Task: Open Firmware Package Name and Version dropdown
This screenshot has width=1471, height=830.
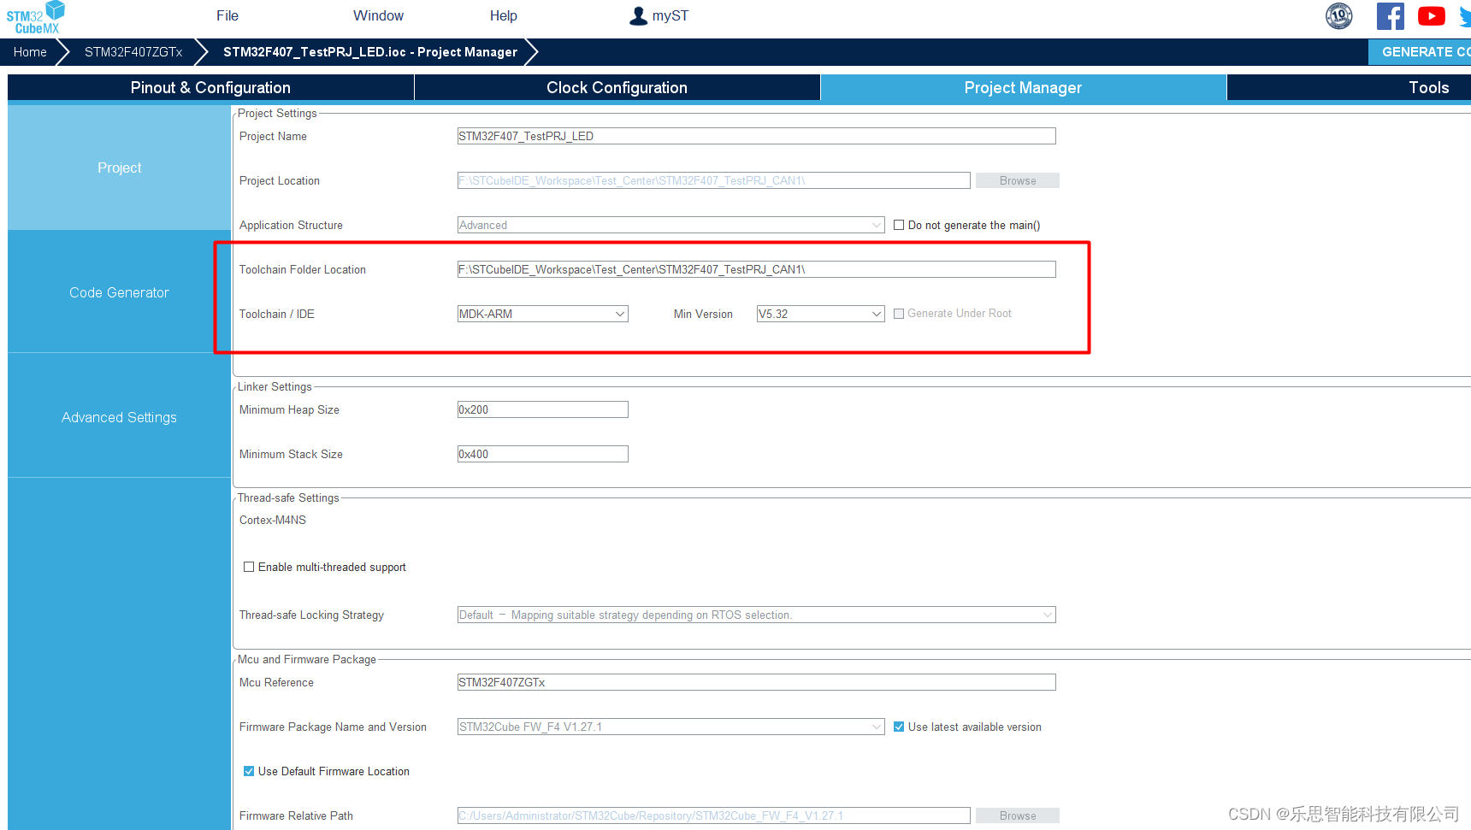Action: tap(671, 727)
